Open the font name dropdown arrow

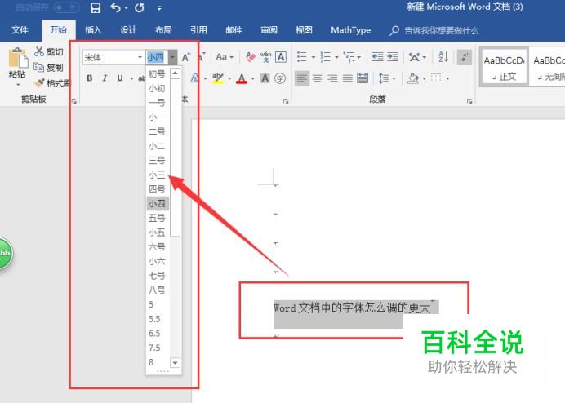[x=140, y=57]
